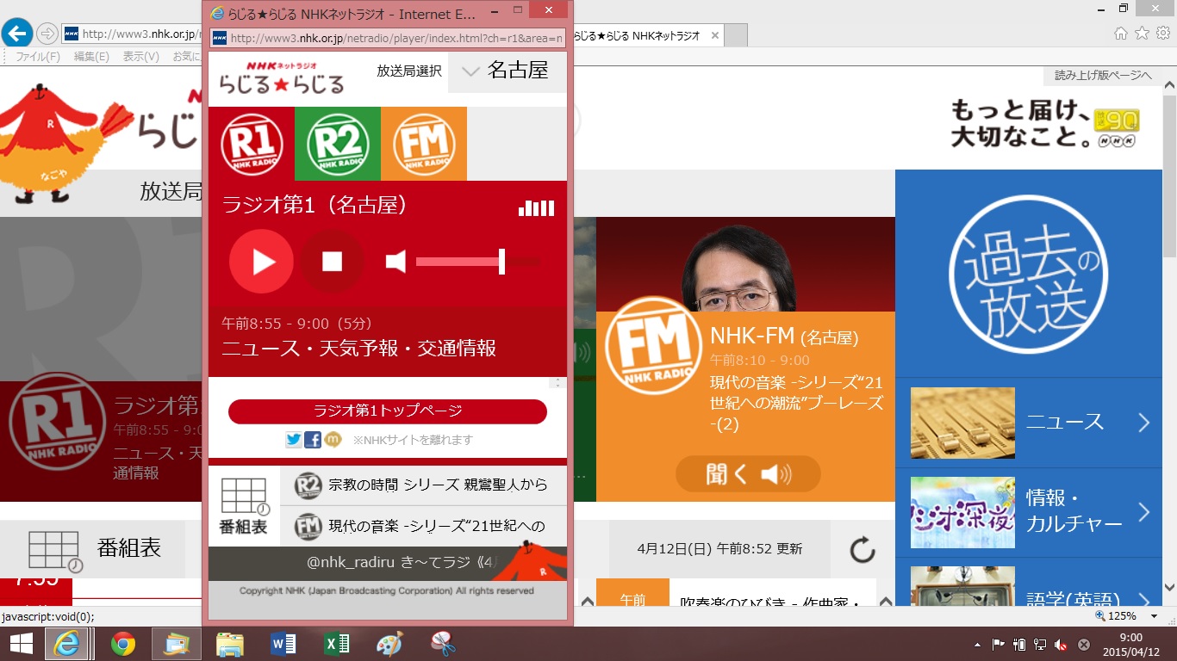This screenshot has height=661, width=1177.
Task: Open File Explorer folder icon on taskbar
Action: 230,644
